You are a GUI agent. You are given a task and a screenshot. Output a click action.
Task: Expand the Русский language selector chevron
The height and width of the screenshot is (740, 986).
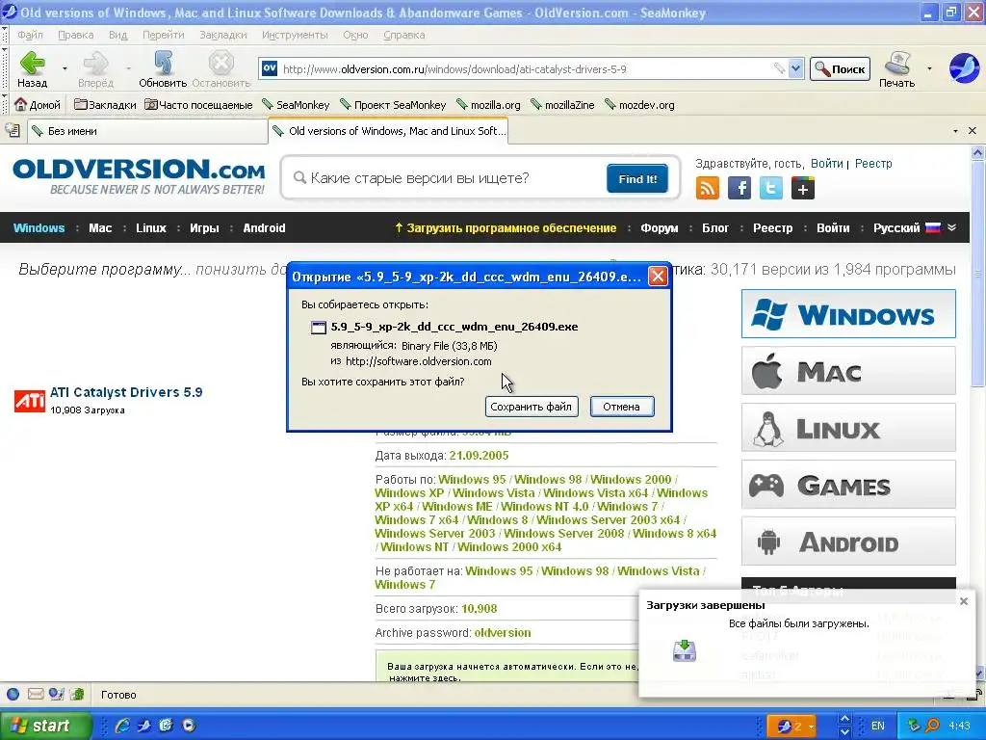952,227
